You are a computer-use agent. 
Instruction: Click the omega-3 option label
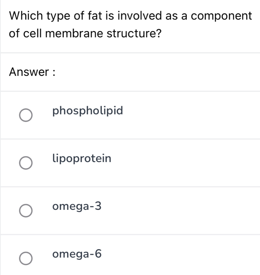[x=77, y=206]
